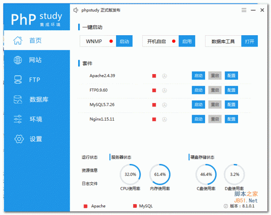271x215 pixels.
Task: Click Nginx1.15.11 red status square
Action: click(154, 119)
